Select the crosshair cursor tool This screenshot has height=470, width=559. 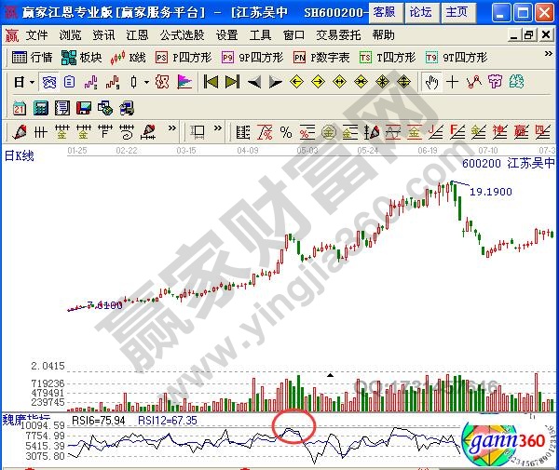point(452,82)
